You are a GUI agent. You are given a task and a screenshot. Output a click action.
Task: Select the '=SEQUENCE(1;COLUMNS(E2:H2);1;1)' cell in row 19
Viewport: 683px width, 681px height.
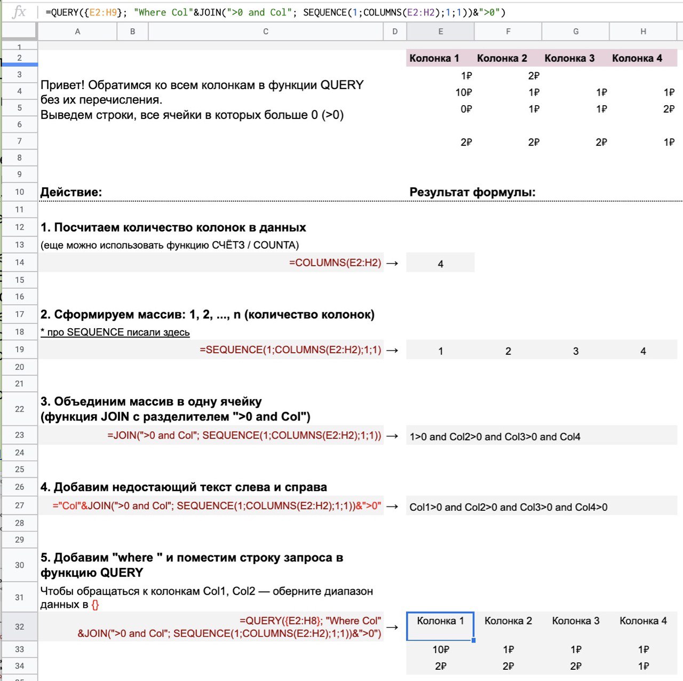[x=211, y=350]
